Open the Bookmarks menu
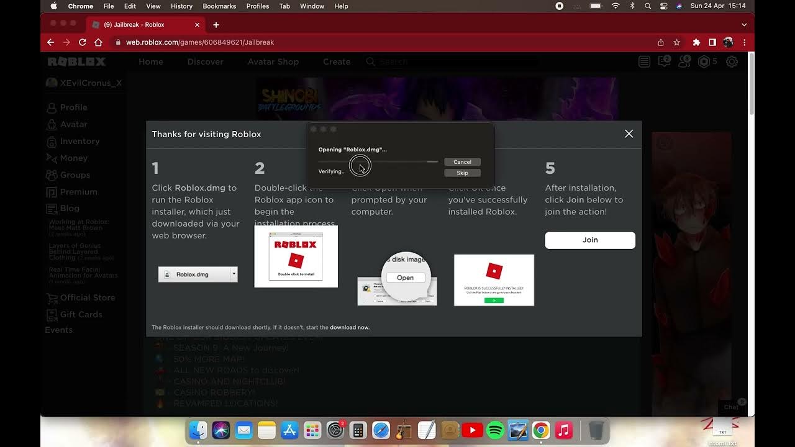Viewport: 795px width, 447px height. [x=219, y=6]
